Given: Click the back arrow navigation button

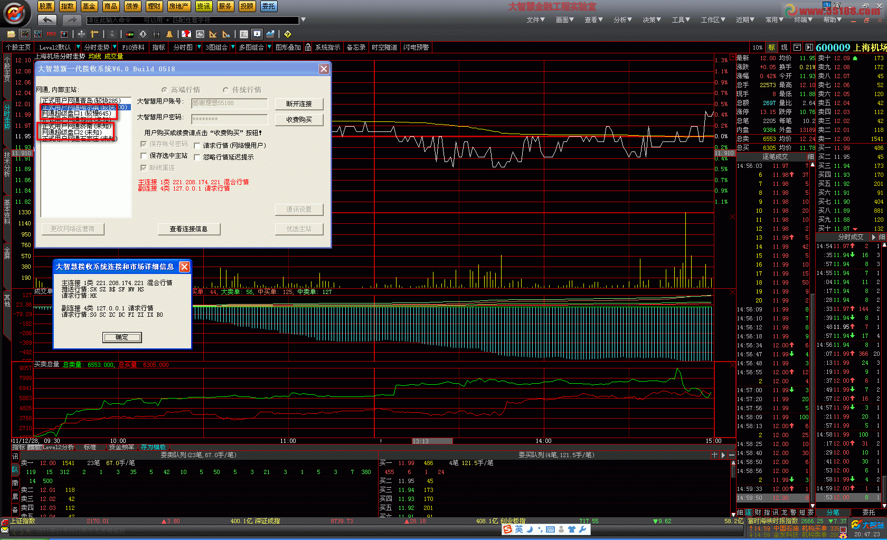Looking at the screenshot, I should coord(47,20).
